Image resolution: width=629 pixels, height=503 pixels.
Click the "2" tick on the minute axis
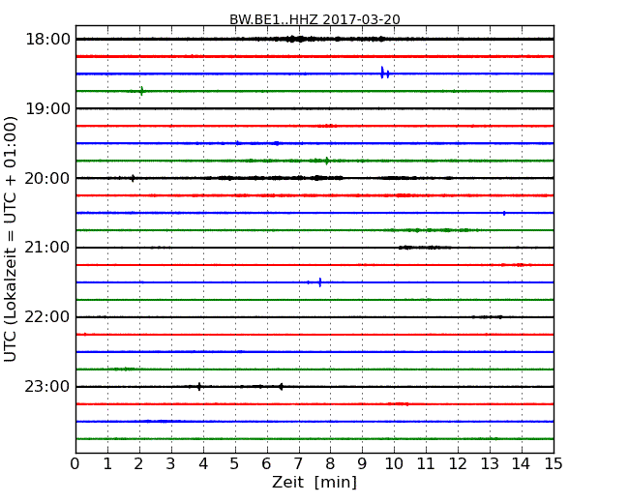138,463
